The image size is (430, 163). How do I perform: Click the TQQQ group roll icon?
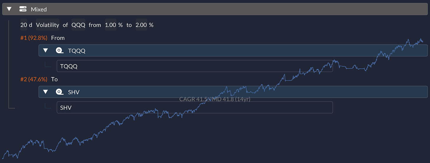click(x=60, y=51)
